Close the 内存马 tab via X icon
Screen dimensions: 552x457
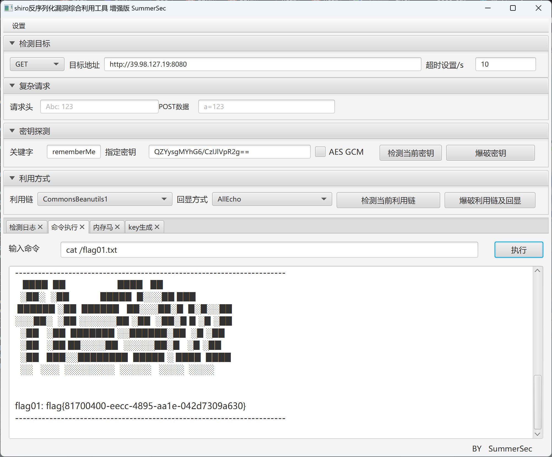point(117,227)
